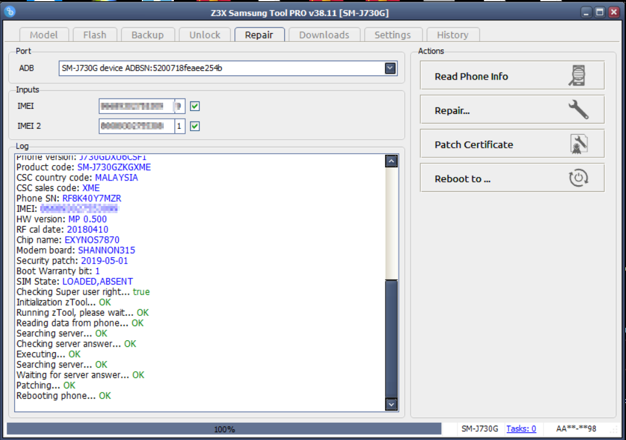Click RF cal date 20180410 in log
626x440 pixels.
click(x=87, y=229)
